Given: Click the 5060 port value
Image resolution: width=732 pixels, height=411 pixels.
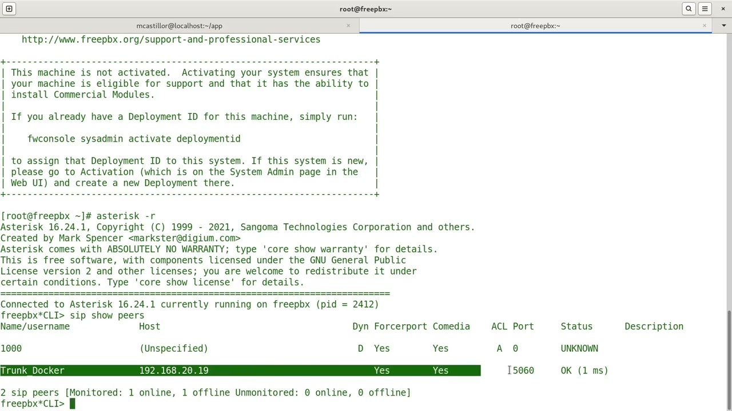Looking at the screenshot, I should pos(523,370).
